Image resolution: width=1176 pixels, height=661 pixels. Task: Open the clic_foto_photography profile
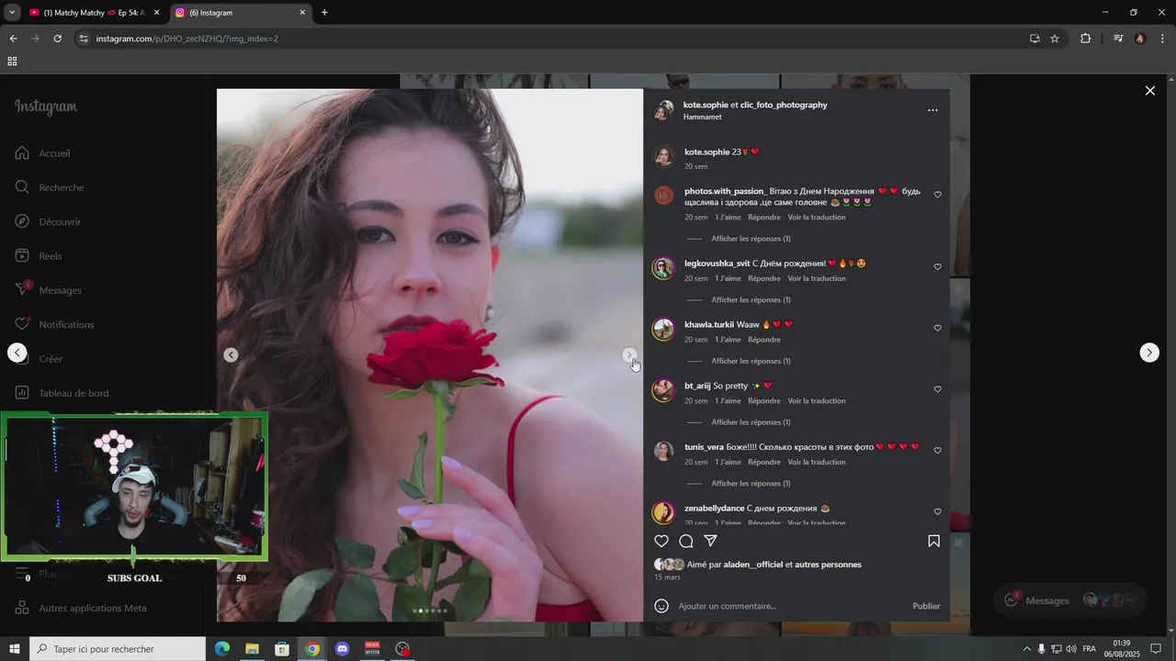(784, 105)
